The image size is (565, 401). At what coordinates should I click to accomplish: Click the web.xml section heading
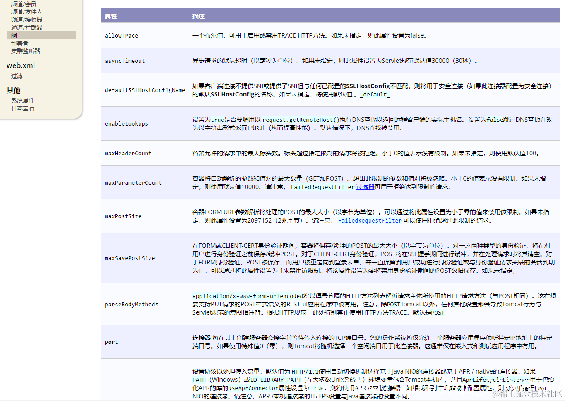tap(21, 65)
